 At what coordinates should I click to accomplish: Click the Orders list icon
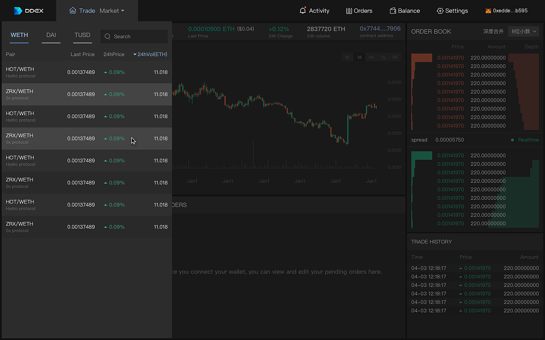(x=349, y=11)
